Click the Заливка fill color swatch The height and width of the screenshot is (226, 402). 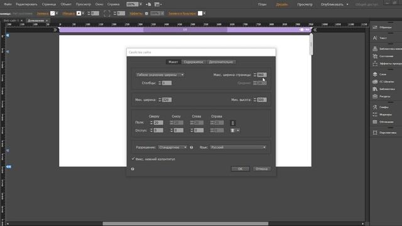53,13
